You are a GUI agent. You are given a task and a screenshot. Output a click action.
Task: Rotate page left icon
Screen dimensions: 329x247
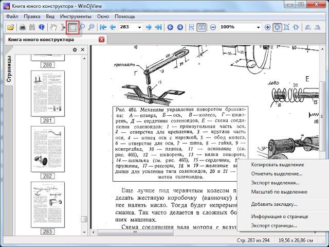308,27
